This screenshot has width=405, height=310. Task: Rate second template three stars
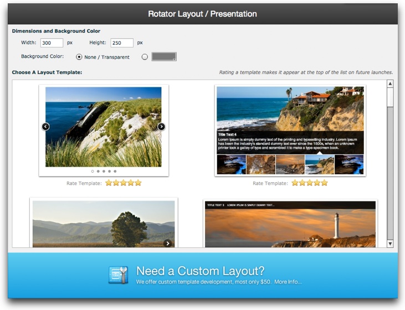310,183
